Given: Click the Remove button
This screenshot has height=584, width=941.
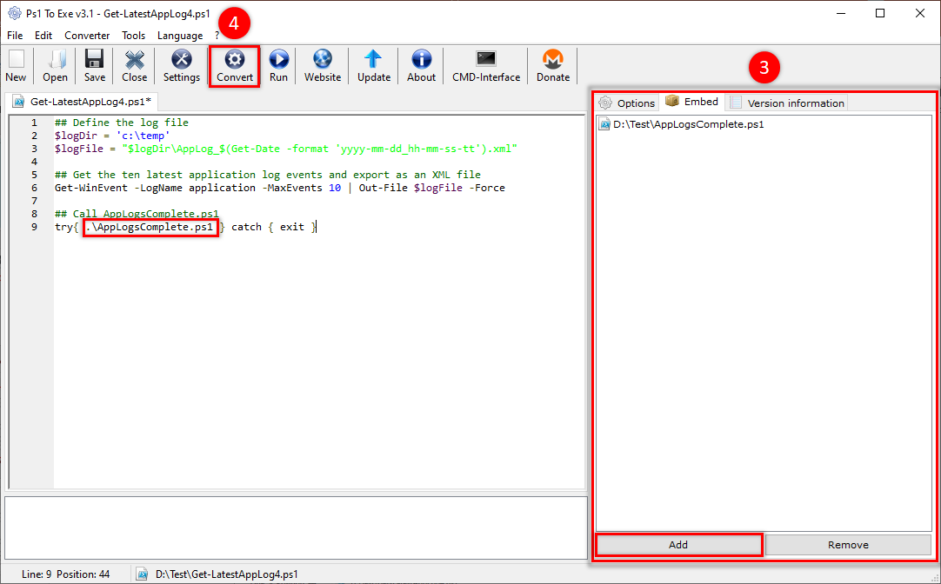Looking at the screenshot, I should click(x=848, y=545).
